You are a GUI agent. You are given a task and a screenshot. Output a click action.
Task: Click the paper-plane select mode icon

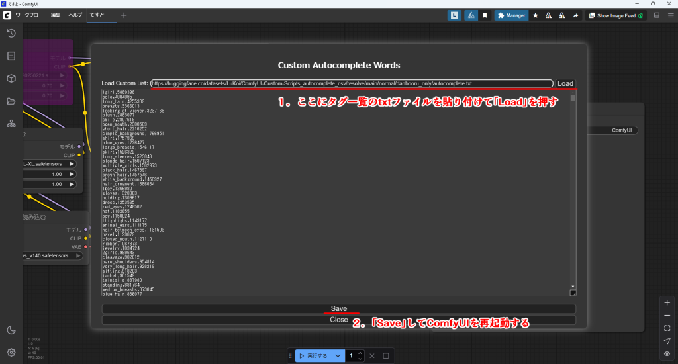[667, 341]
